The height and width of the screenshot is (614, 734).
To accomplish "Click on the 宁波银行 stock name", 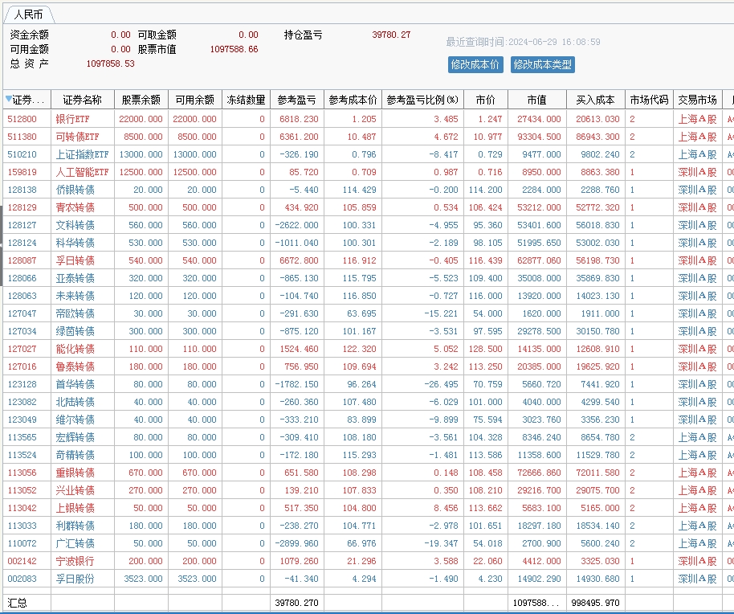I will (x=75, y=561).
